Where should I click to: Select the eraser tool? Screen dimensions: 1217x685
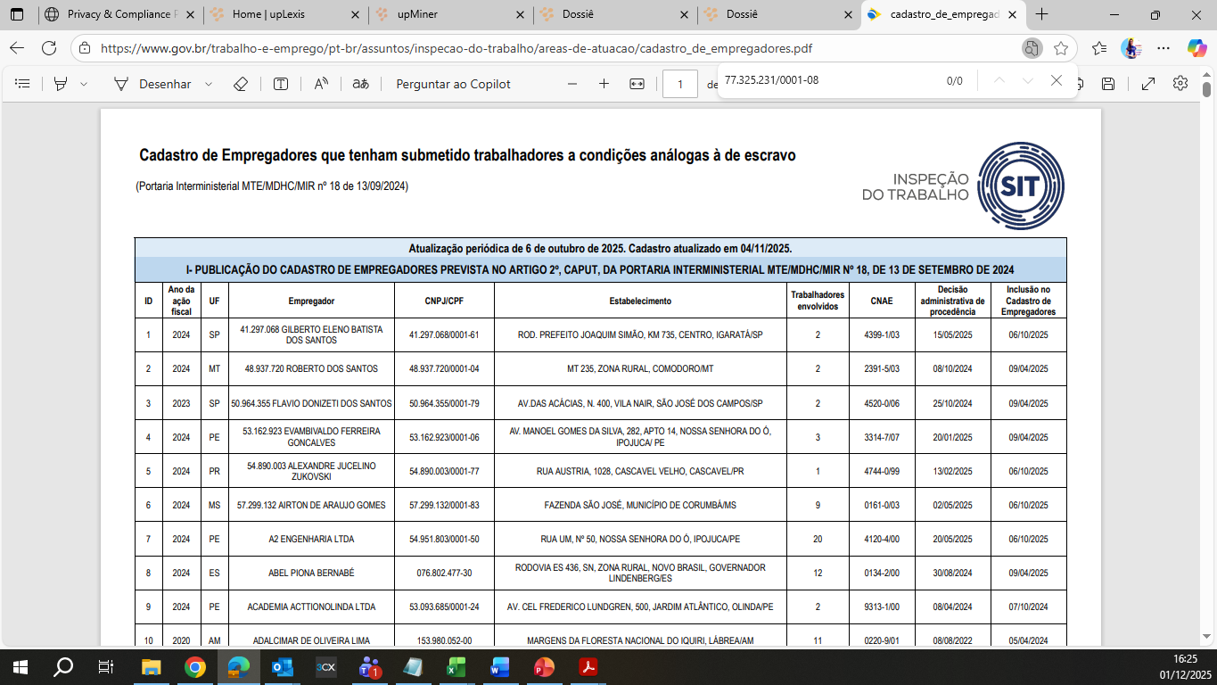coord(240,84)
